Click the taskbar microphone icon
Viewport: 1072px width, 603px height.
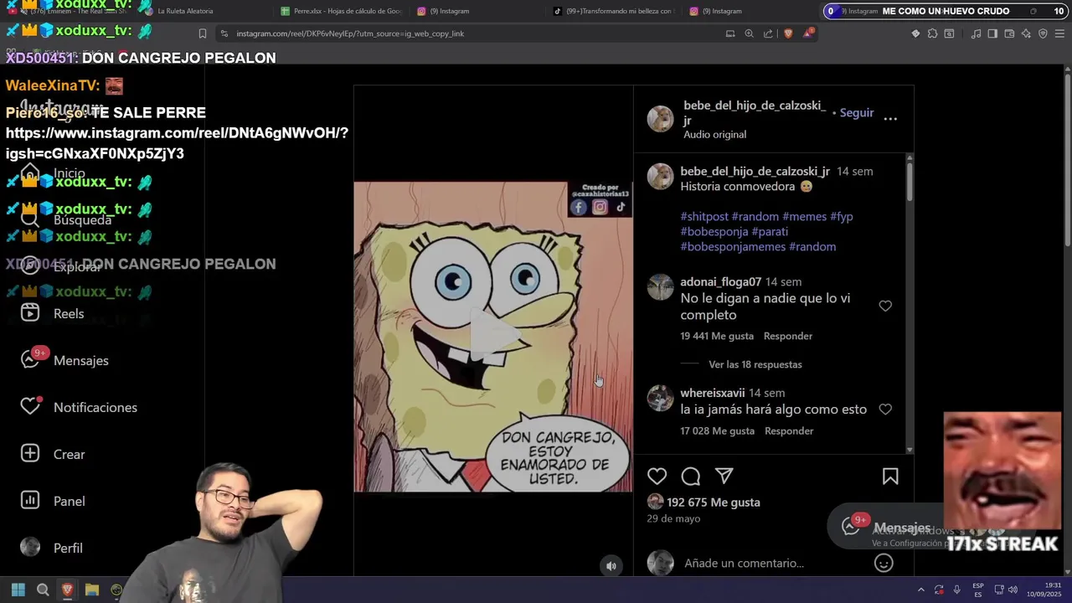(x=956, y=590)
